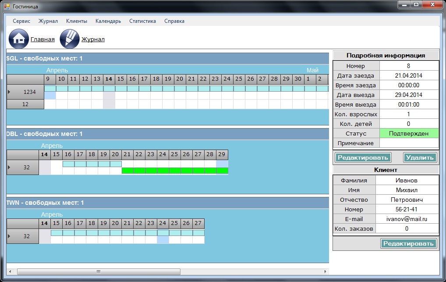
Task: Click the empty Примечание note field
Action: [x=409, y=143]
